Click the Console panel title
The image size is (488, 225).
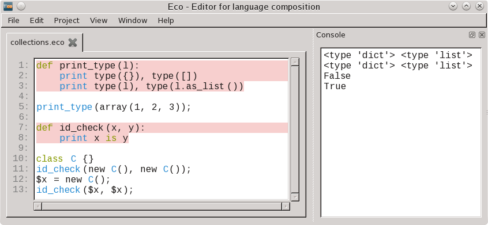[x=331, y=35]
